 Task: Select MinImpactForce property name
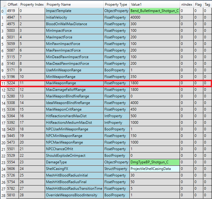click(x=74, y=31)
